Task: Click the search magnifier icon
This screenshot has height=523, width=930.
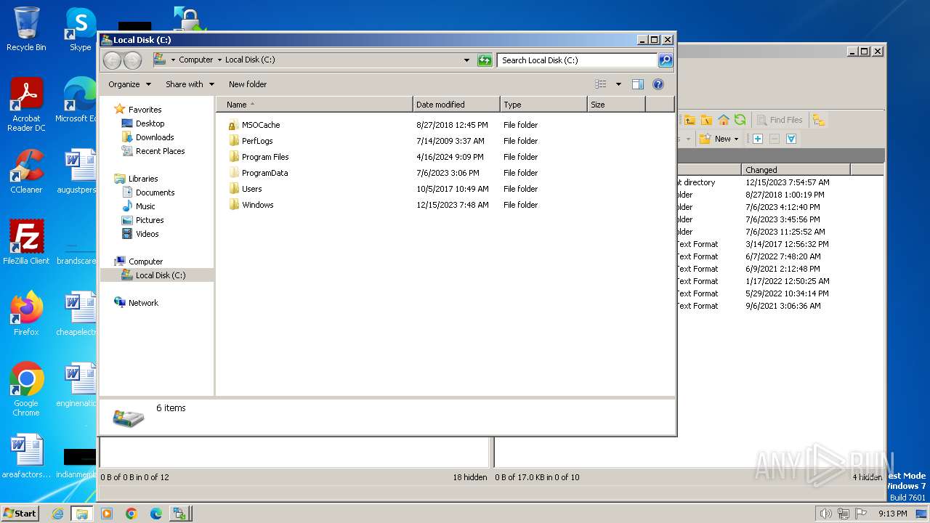Action: [x=665, y=60]
